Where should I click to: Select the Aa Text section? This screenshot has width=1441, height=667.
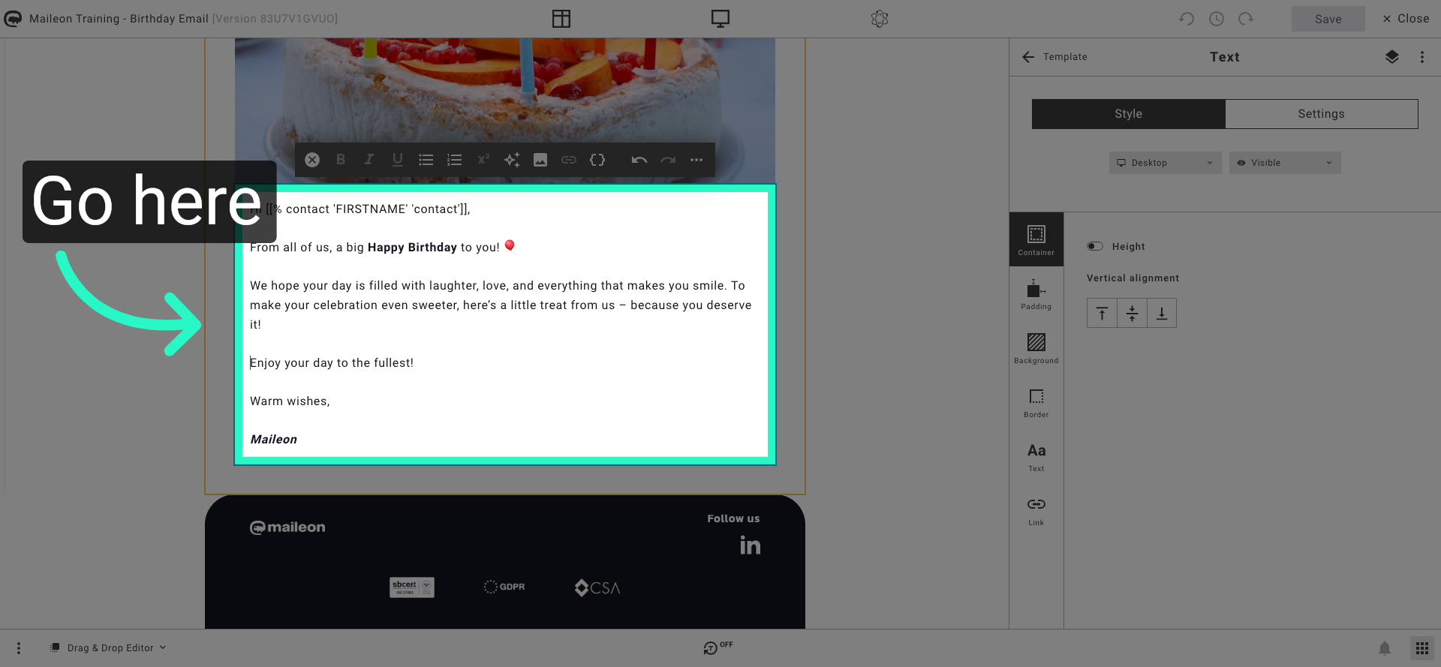point(1036,456)
